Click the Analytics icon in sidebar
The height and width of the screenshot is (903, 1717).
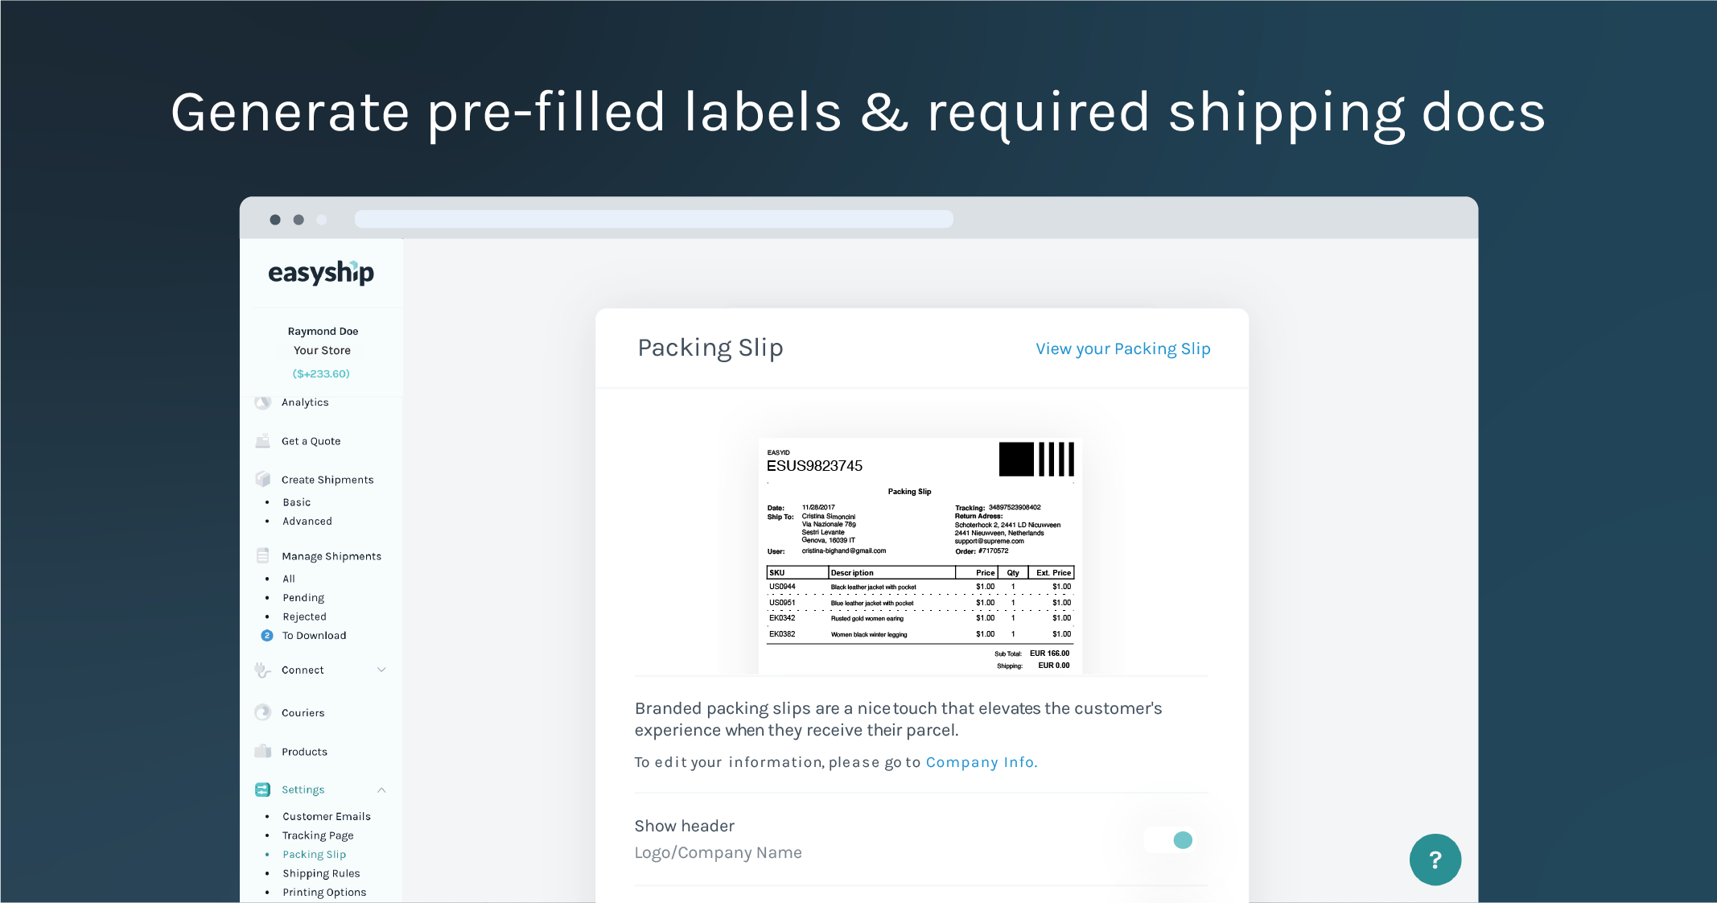click(x=262, y=401)
